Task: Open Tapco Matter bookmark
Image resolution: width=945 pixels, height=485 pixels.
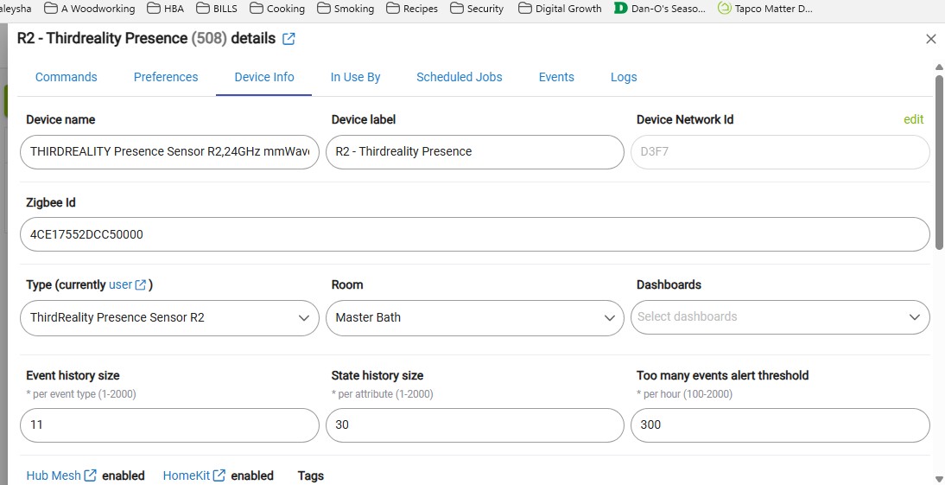Action: click(765, 9)
